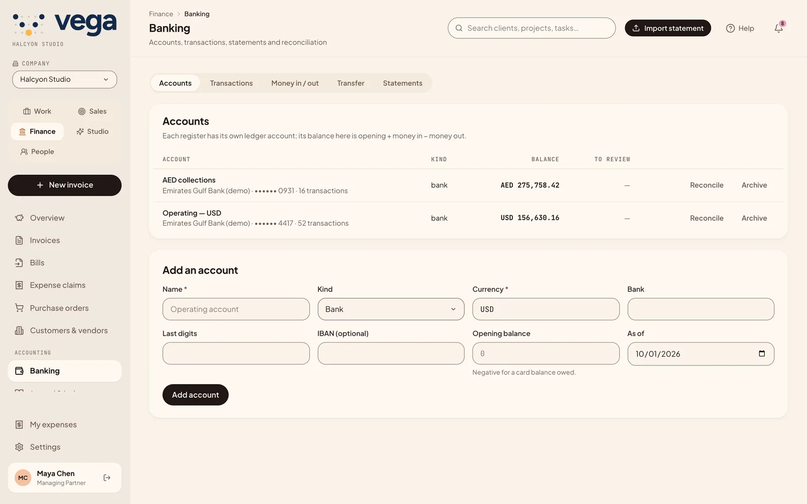Switch to the Sales section
The width and height of the screenshot is (807, 504).
pyautogui.click(x=92, y=111)
